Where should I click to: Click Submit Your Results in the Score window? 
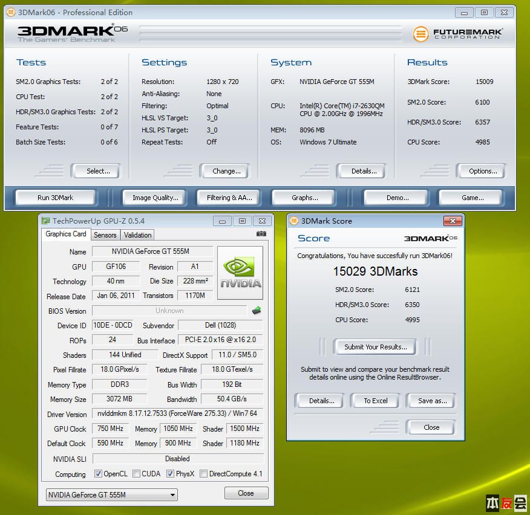(375, 347)
